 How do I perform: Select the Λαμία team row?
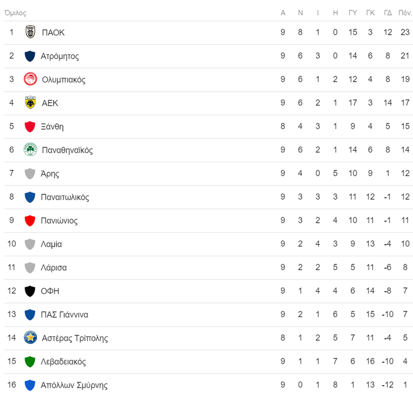[208, 244]
